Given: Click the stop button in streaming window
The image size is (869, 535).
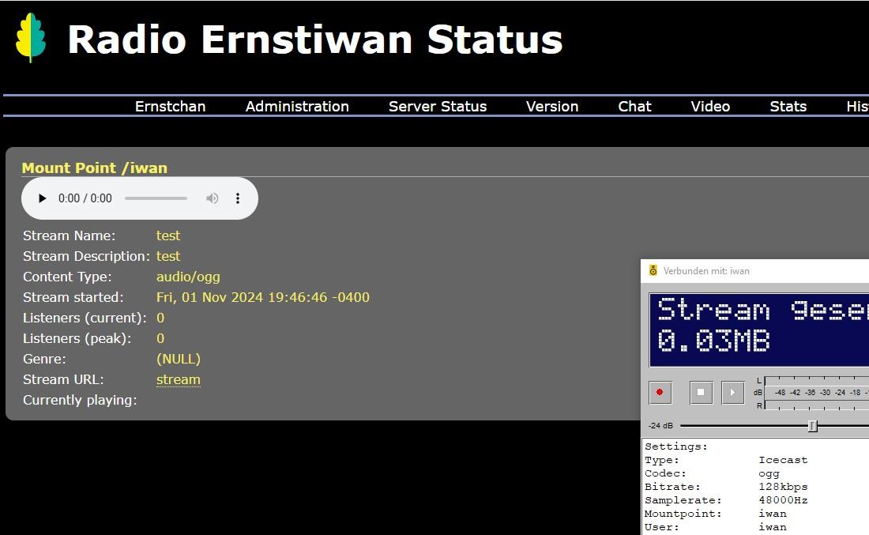Looking at the screenshot, I should point(701,393).
